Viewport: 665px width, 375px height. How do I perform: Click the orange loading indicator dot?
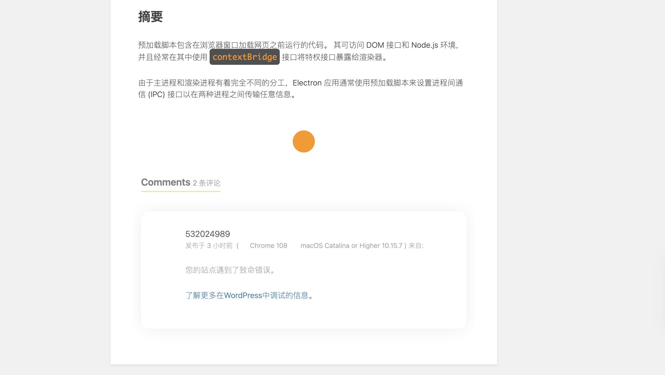click(x=304, y=141)
